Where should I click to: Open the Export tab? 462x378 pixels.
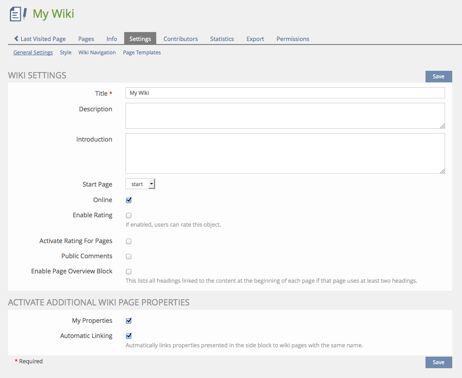click(255, 39)
